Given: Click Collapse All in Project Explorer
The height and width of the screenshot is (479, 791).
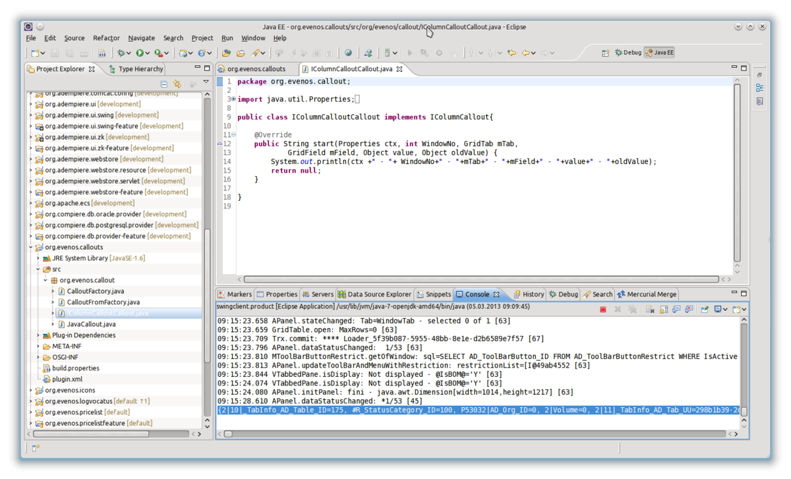Looking at the screenshot, I should 164,84.
